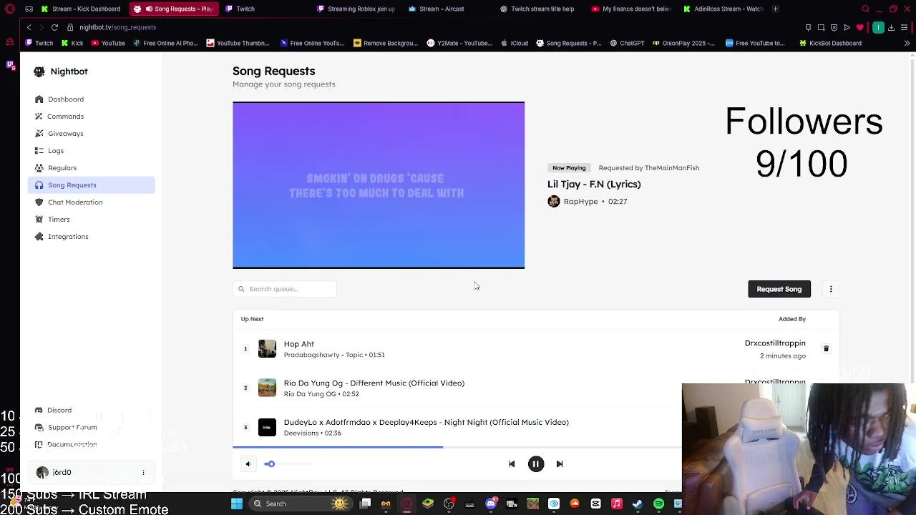Open taskbar Search box
The width and height of the screenshot is (916, 515).
coord(299,504)
